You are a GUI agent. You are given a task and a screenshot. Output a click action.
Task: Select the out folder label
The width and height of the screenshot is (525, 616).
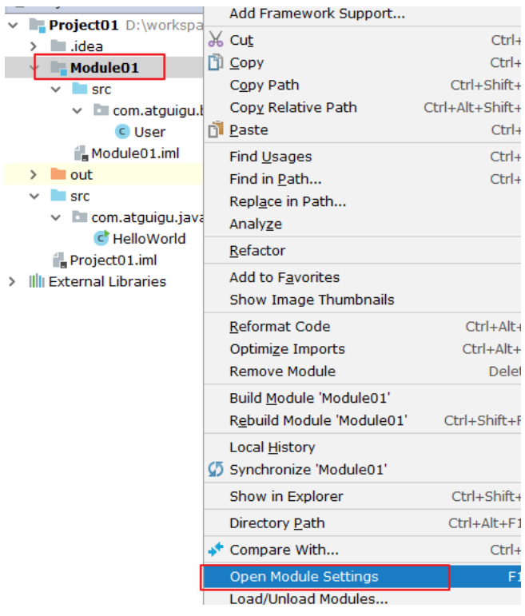(82, 174)
